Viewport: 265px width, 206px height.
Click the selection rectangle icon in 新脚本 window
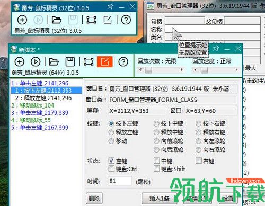point(89,62)
